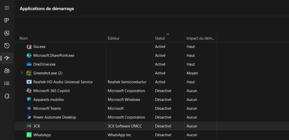The height and width of the screenshot is (140, 289).
Task: Click the WhatsApp app icon
Action: (29, 135)
